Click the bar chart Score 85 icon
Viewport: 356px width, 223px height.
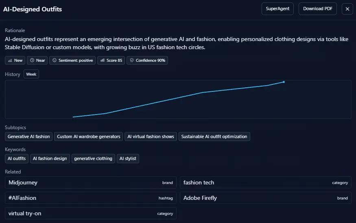coord(103,61)
